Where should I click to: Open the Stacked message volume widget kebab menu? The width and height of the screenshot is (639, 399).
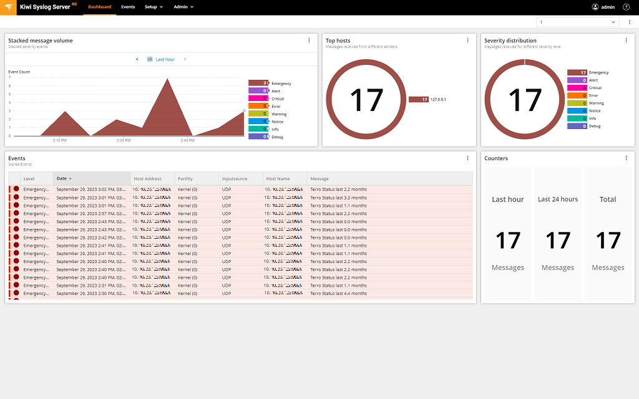pos(309,40)
